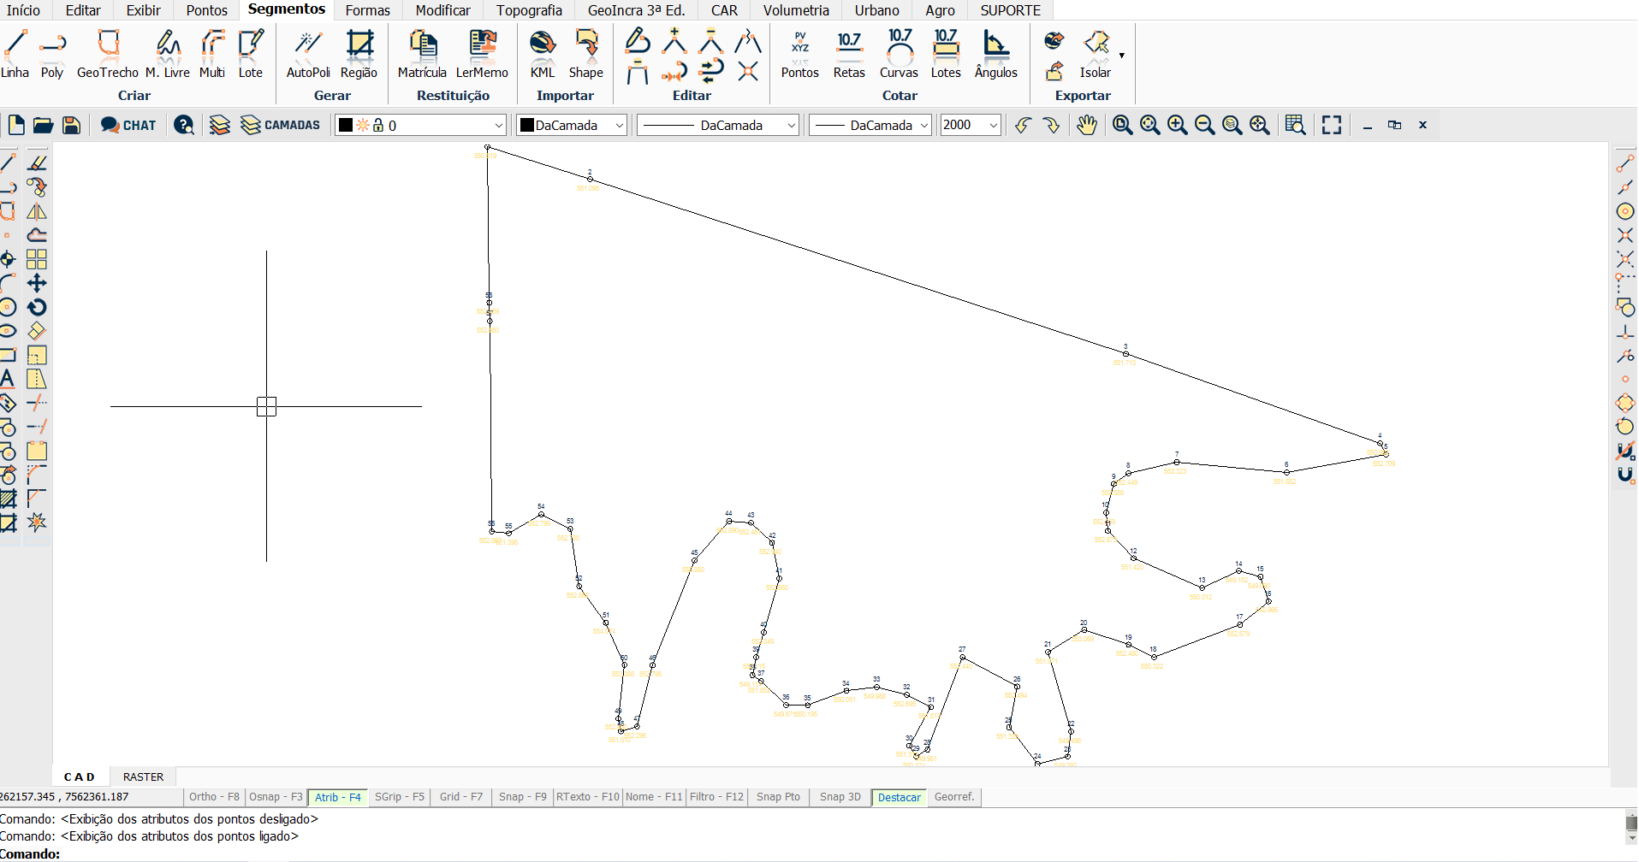This screenshot has width=1639, height=862.
Task: Click the Save diskette icon
Action: (72, 126)
